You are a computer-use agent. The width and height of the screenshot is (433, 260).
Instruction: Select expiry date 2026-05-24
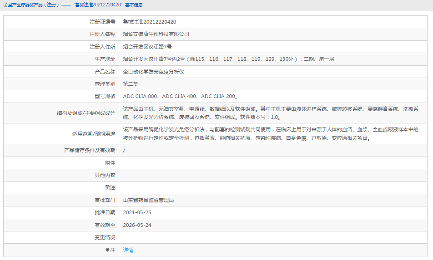[137, 225]
